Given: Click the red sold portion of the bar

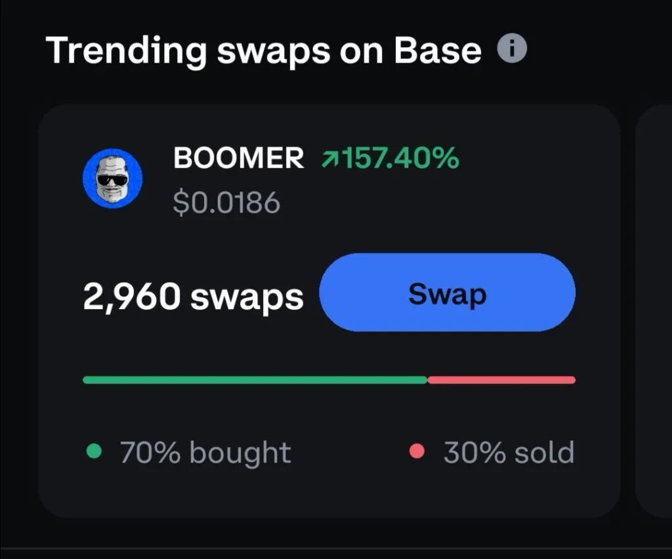Looking at the screenshot, I should (501, 380).
